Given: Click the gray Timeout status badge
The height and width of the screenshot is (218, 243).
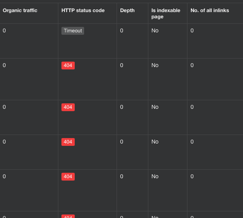Looking at the screenshot, I should coord(73,31).
